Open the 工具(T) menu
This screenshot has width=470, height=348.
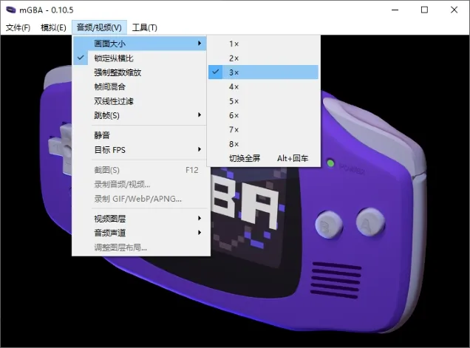[x=144, y=27]
